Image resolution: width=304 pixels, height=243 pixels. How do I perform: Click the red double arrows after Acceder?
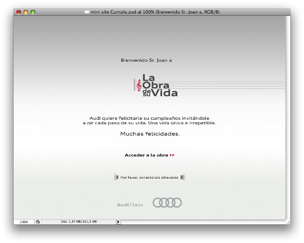click(x=172, y=155)
